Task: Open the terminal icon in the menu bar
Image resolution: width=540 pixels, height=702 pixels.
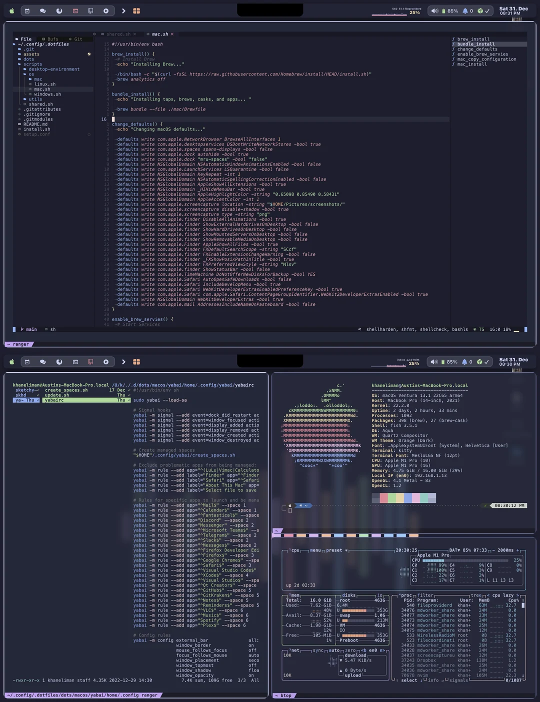Action: [x=75, y=11]
